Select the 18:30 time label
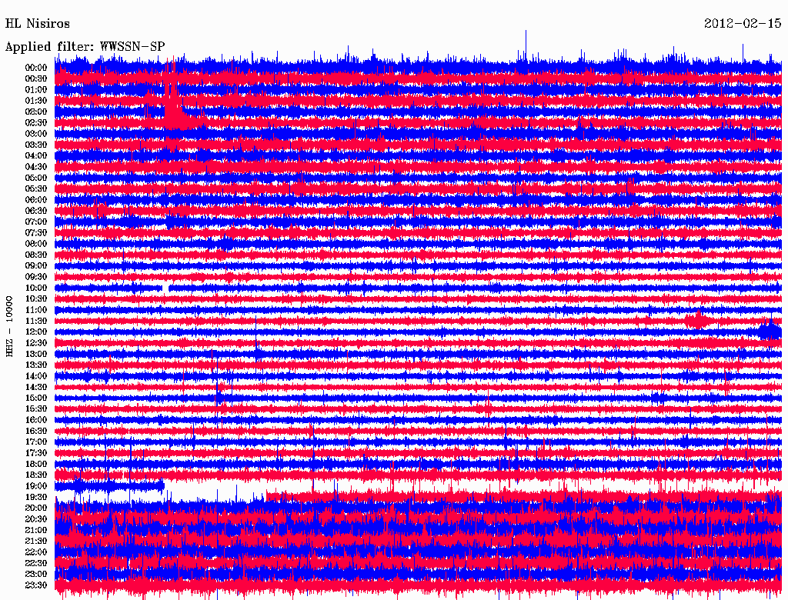 coord(36,475)
